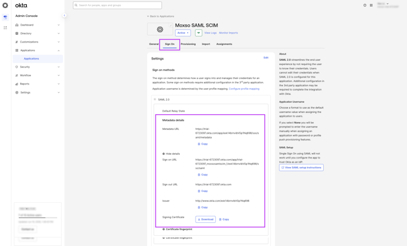Collapse the Applications menu chevron
This screenshot has width=407, height=246.
[59, 50]
